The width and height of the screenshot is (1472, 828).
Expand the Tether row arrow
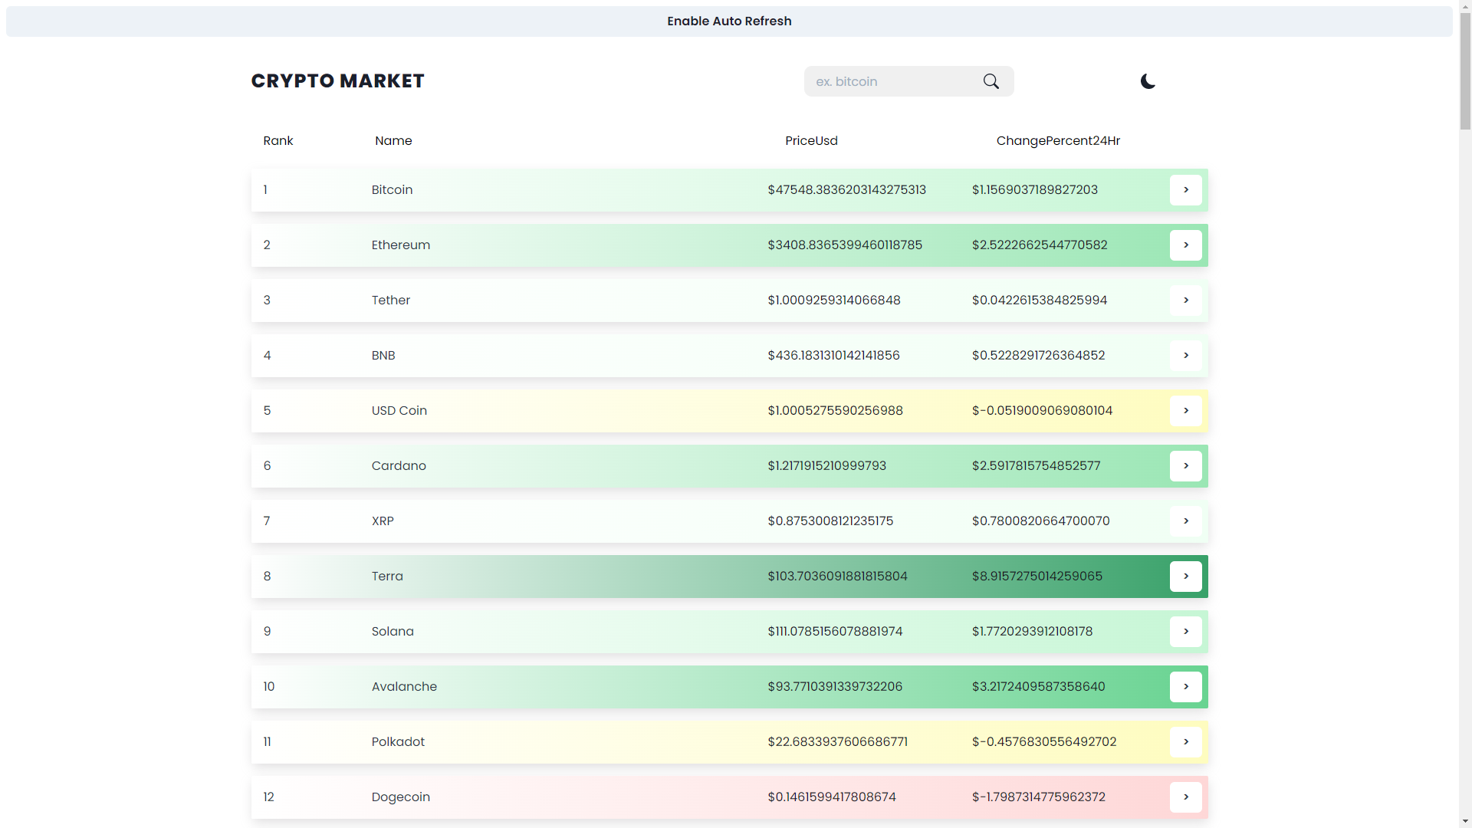[x=1185, y=301]
